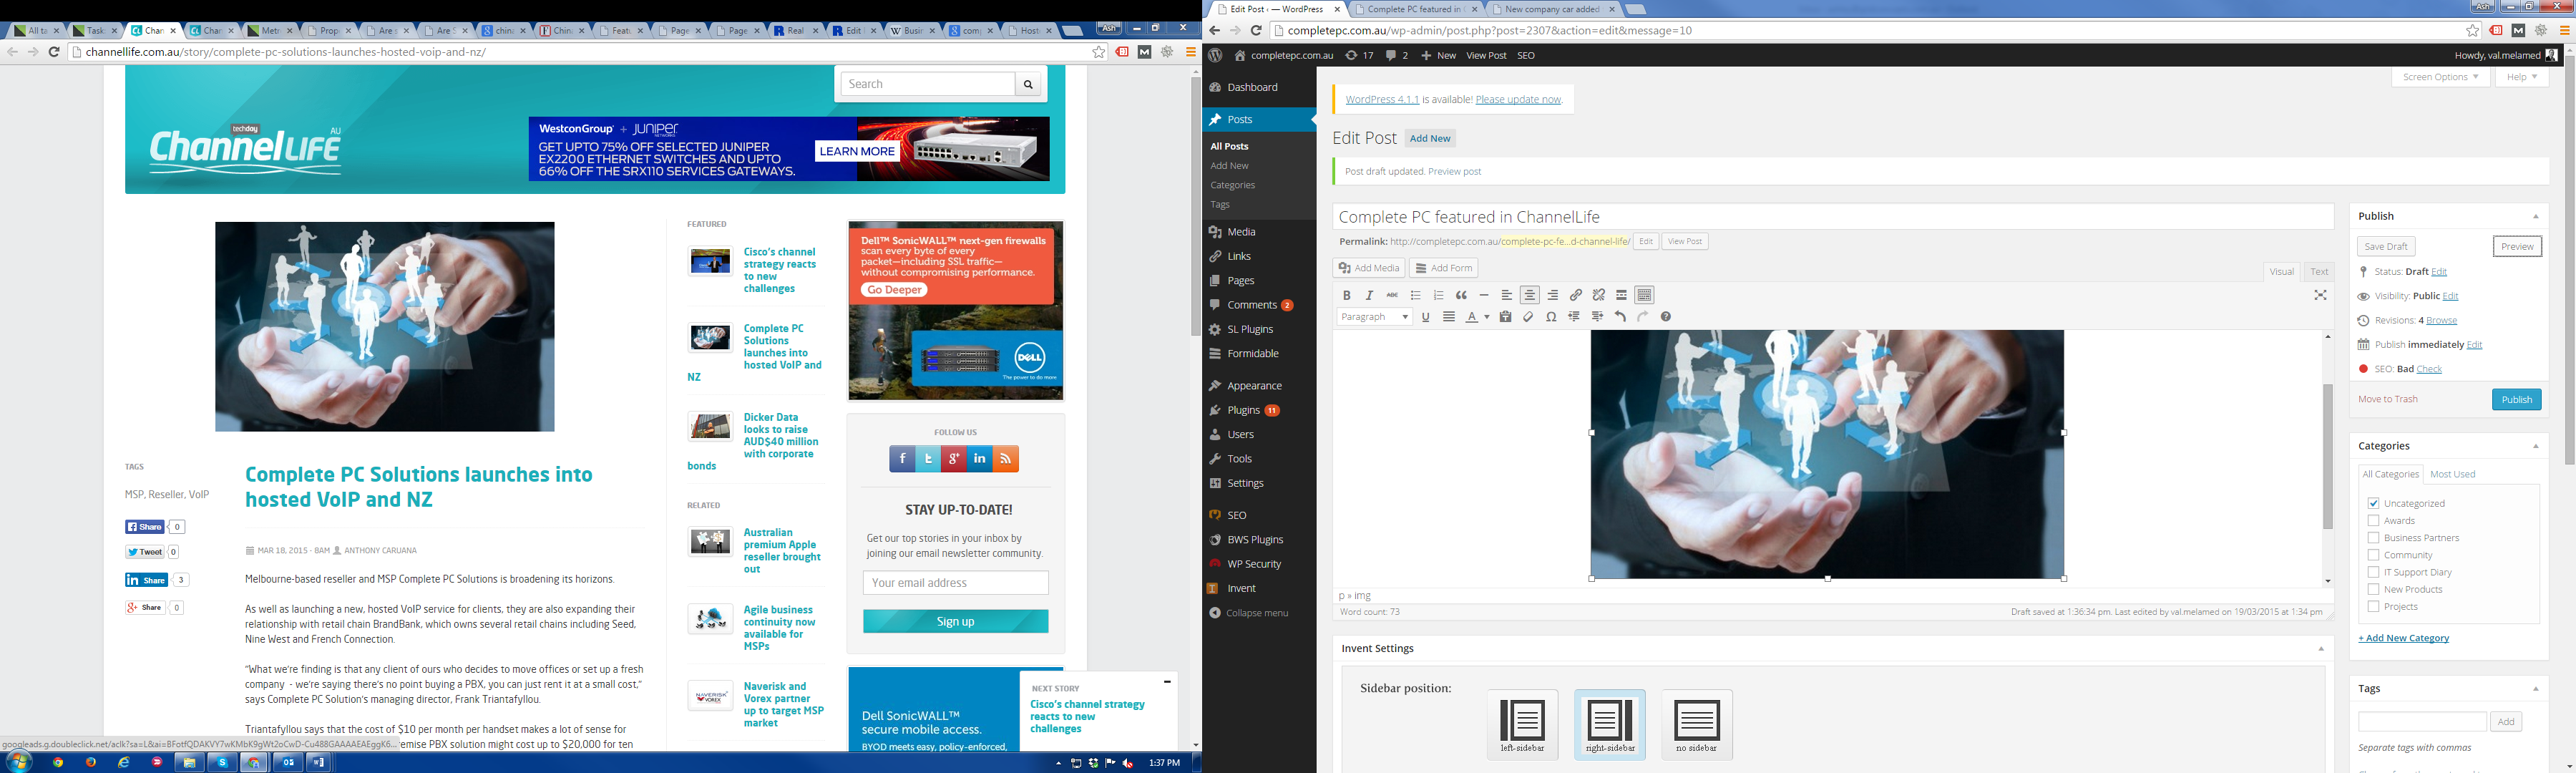The width and height of the screenshot is (2576, 773).
Task: Collapse the Publish metabox
Action: click(x=2535, y=216)
